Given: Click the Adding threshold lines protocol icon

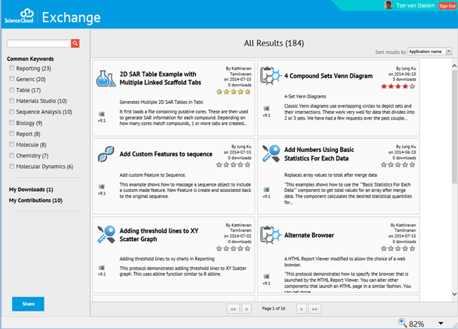Looking at the screenshot, I should coord(105,235).
